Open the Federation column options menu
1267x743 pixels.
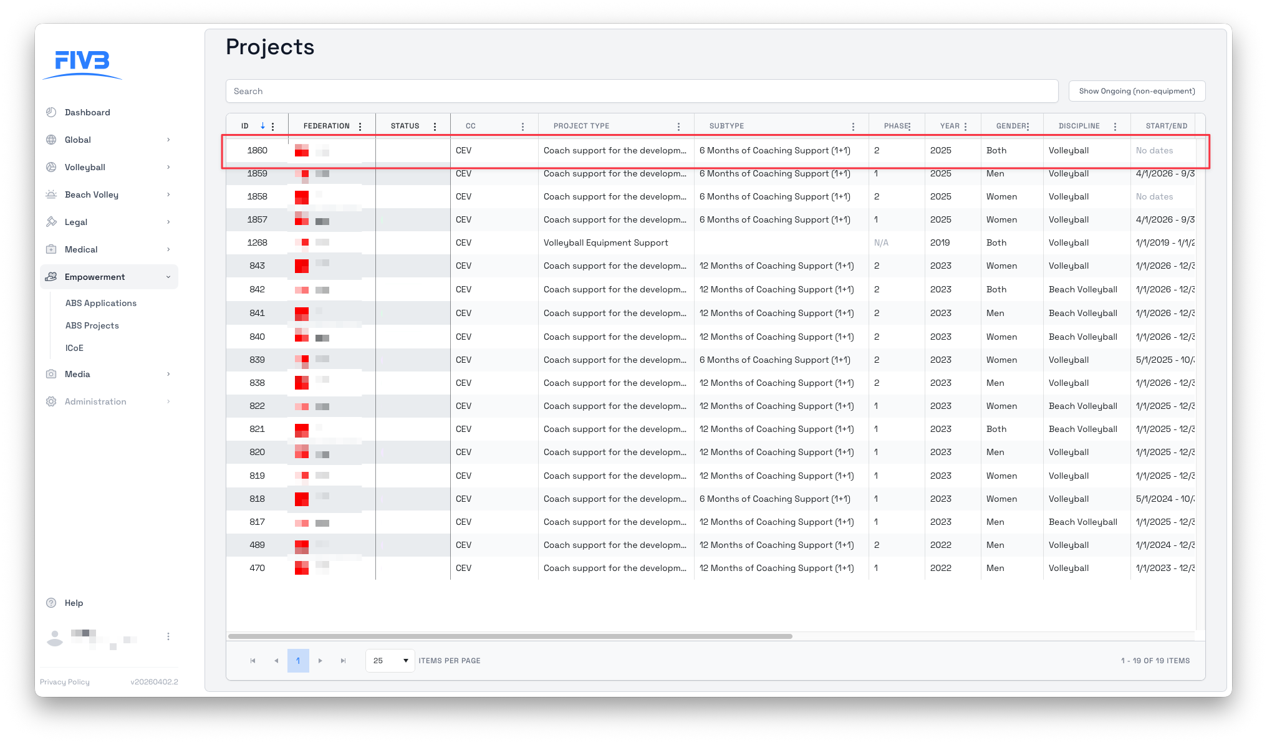click(360, 127)
